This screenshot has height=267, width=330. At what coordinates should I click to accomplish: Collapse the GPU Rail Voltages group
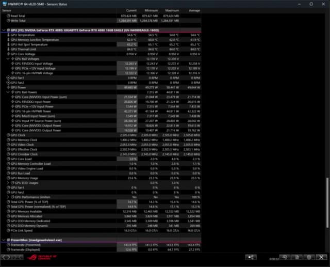(x=8, y=59)
